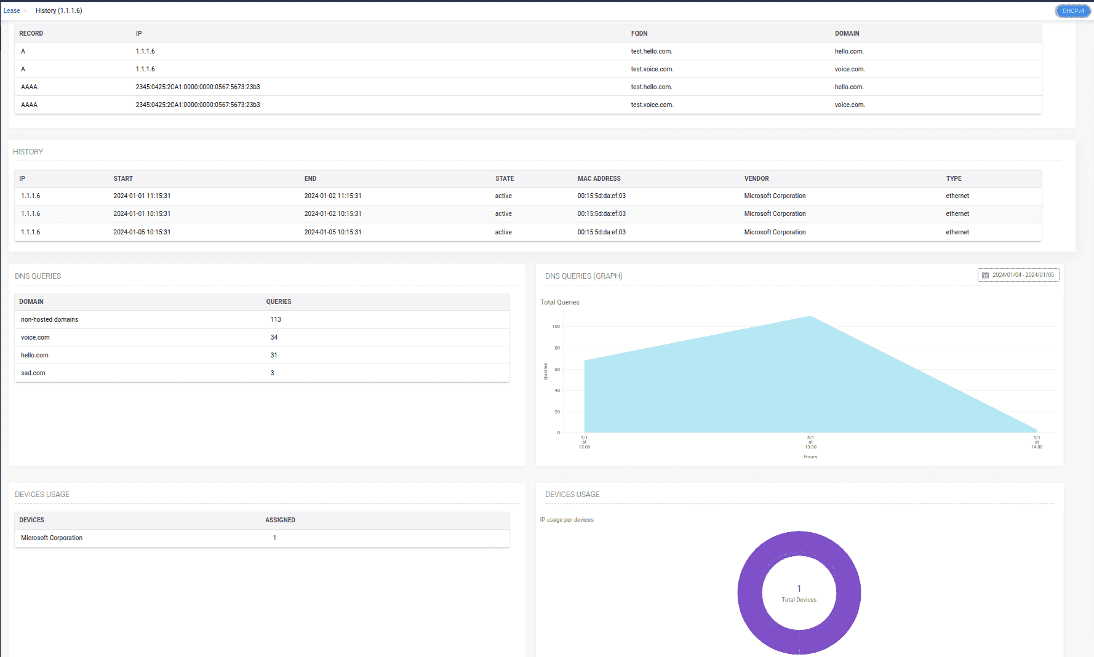Open the date range calendar icon
The width and height of the screenshot is (1094, 657).
coord(986,275)
